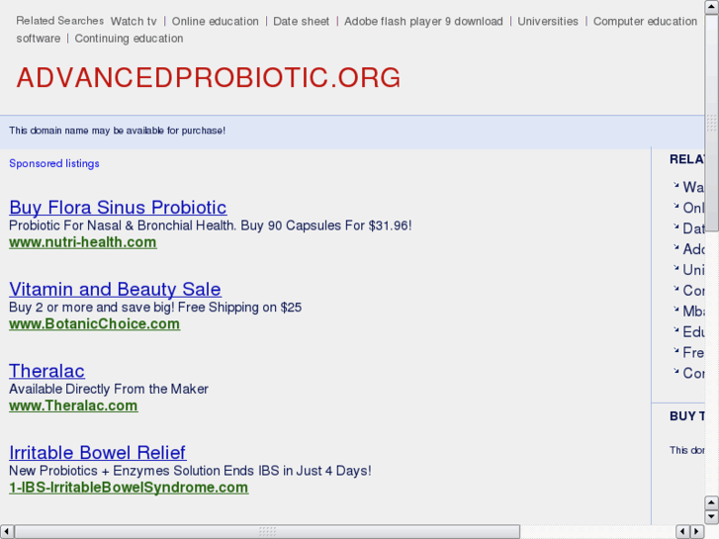Click Probiotic For Nasal & Bronchial Health description
The height and width of the screenshot is (539, 719).
pos(211,225)
